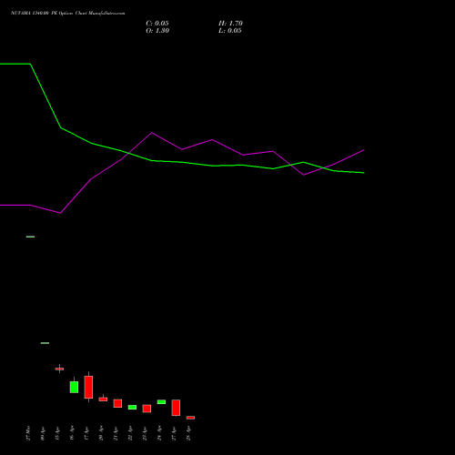Select the 09 Apr date label
Screen dimensions: 455x455
(43, 433)
